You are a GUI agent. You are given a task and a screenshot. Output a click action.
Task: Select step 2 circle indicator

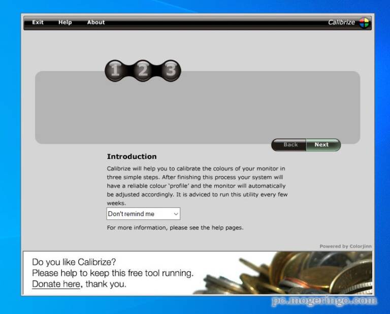143,70
